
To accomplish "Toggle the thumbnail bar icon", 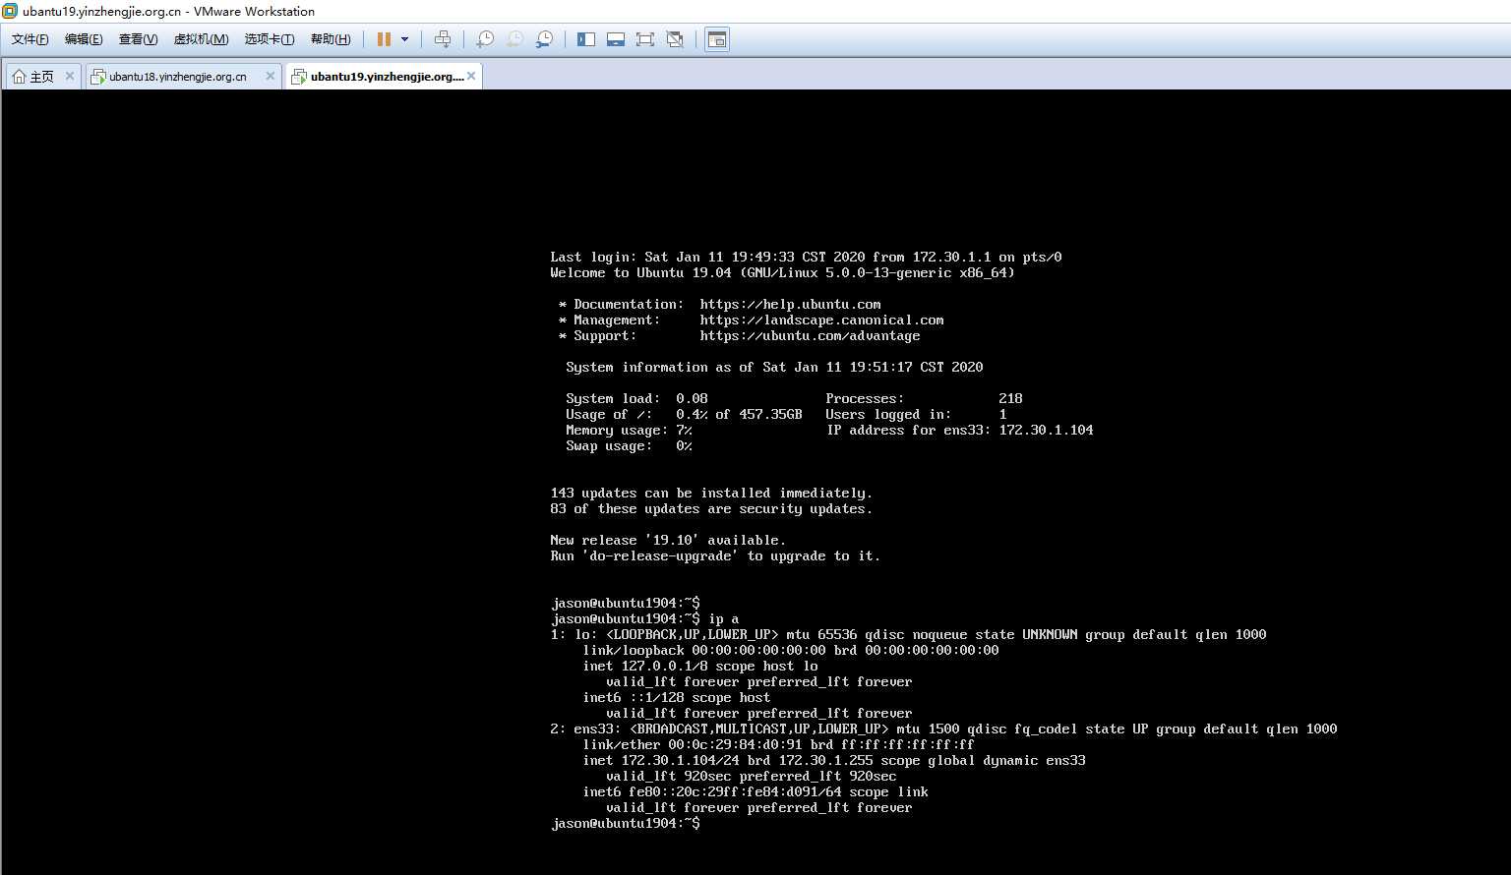I will [616, 39].
